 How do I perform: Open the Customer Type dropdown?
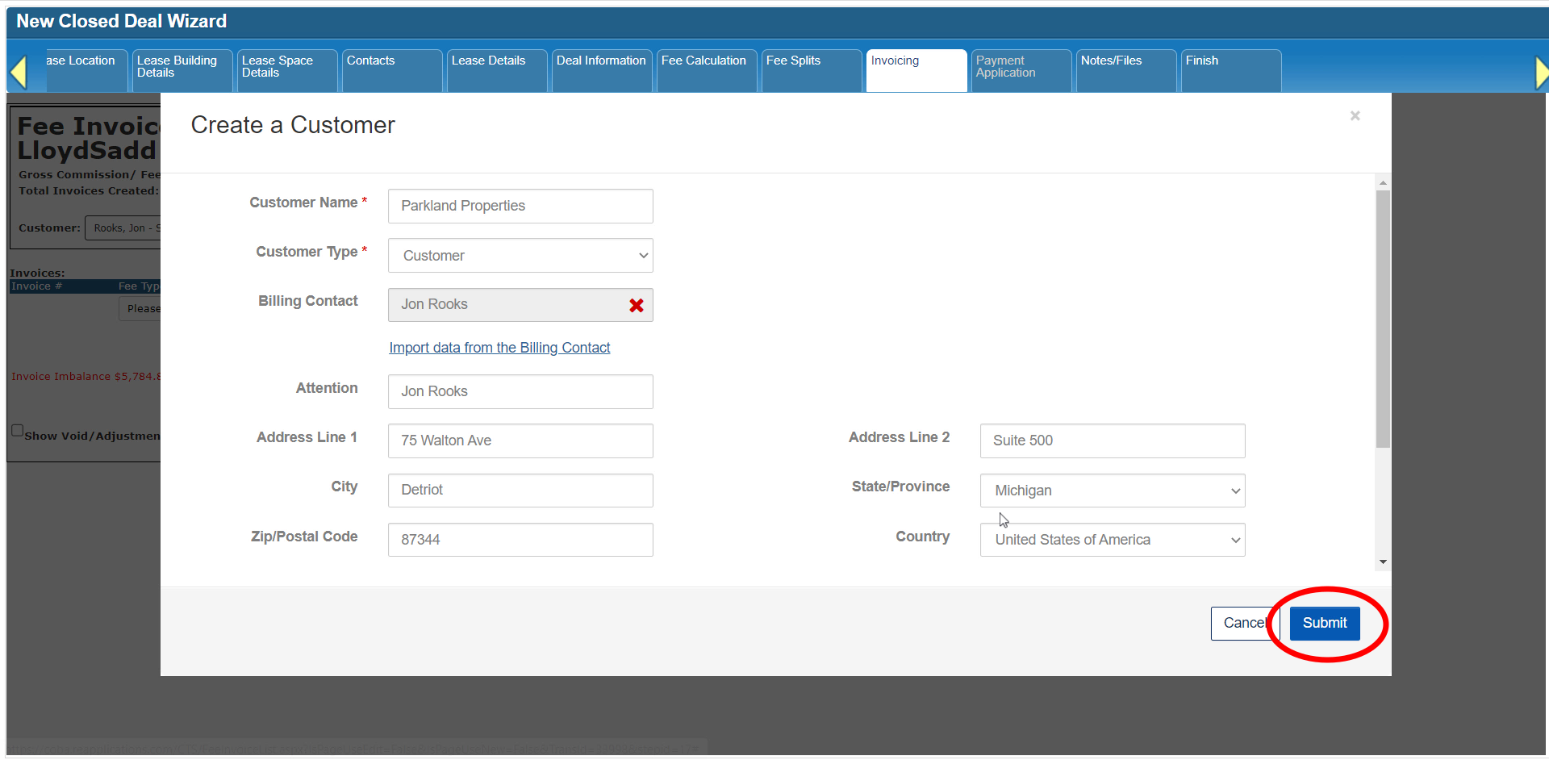pyautogui.click(x=520, y=256)
